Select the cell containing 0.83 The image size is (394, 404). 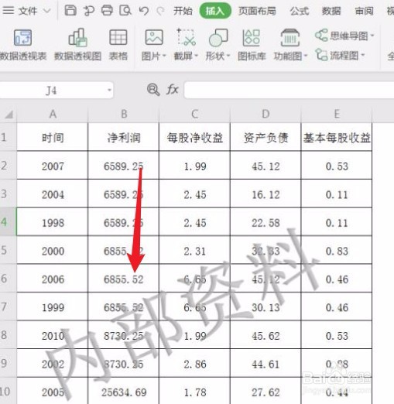click(x=337, y=250)
